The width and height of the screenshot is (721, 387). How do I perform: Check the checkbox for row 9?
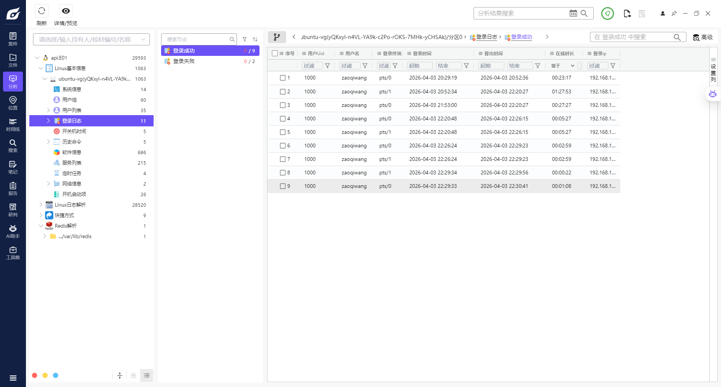[283, 186]
